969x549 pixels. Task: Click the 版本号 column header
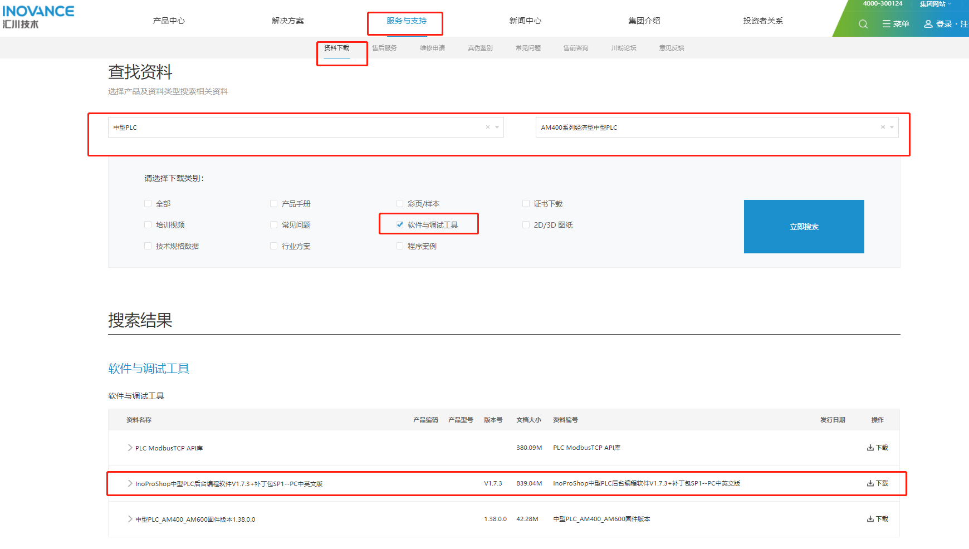[493, 420]
